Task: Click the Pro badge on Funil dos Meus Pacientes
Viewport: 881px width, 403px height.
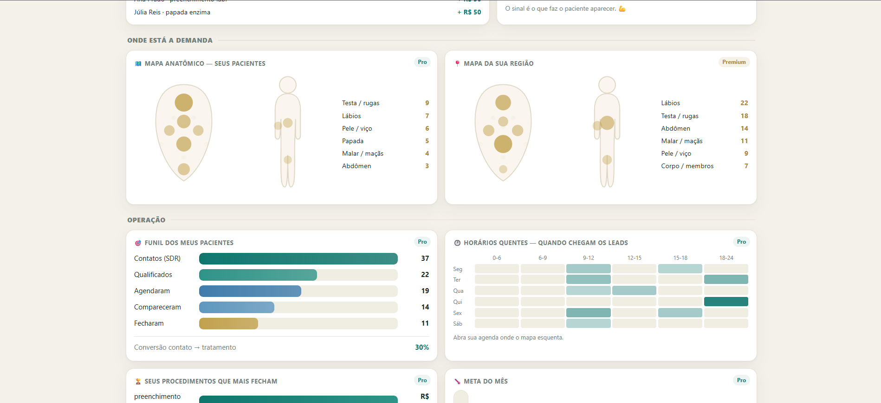Action: pos(422,242)
